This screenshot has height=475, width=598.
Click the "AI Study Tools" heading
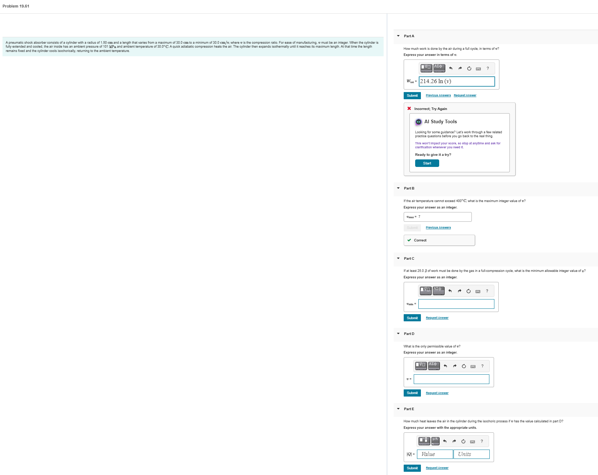coord(441,122)
